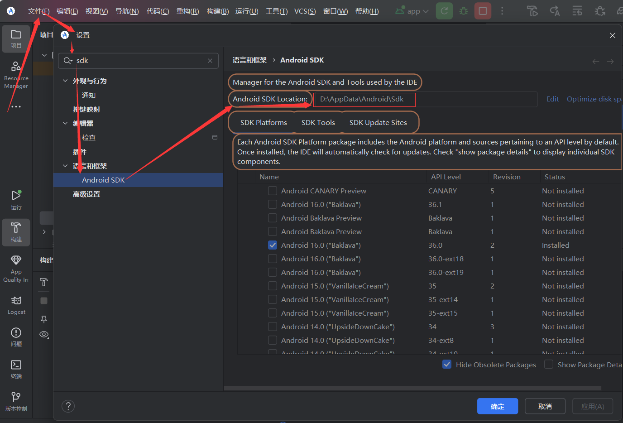623x423 pixels.
Task: Enable Show Package Details checkbox
Action: coord(549,365)
